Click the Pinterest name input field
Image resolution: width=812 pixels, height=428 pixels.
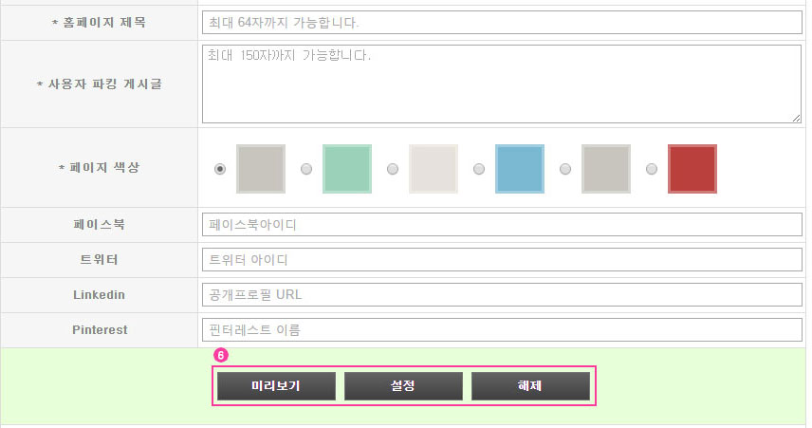point(502,330)
